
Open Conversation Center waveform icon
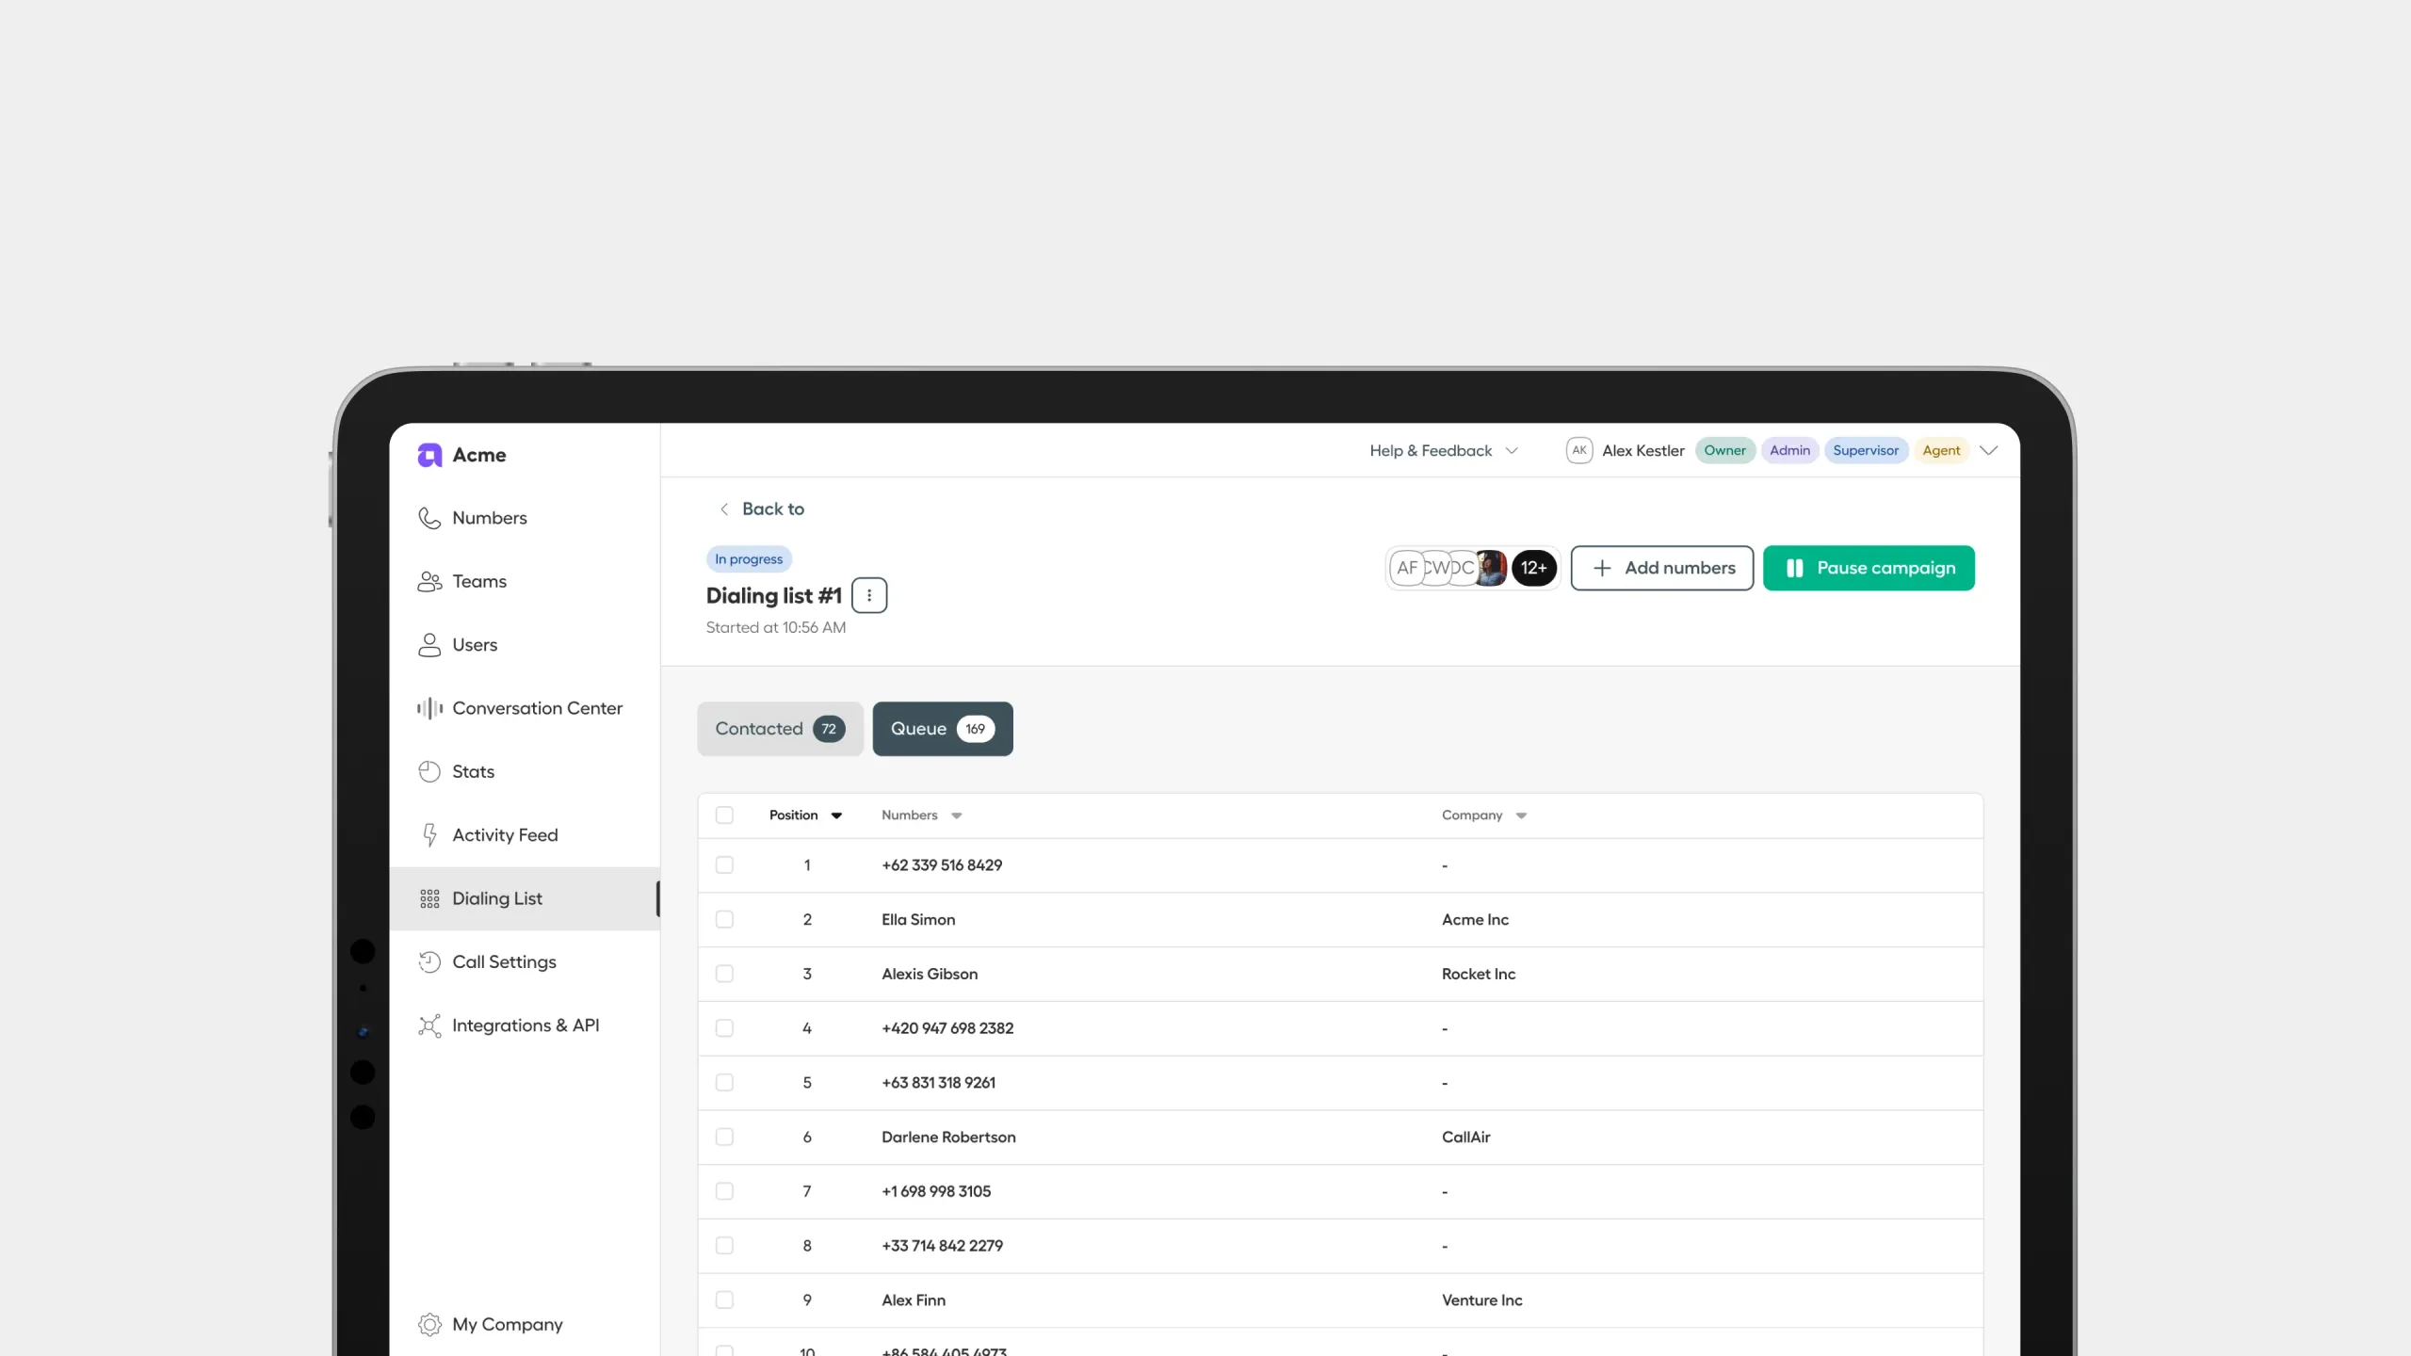429,708
